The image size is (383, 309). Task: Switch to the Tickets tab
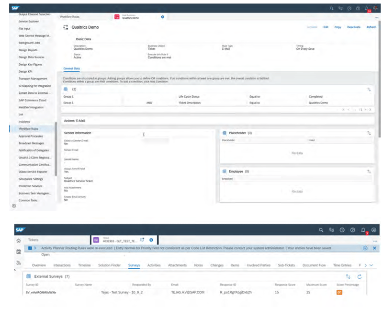[x=33, y=240]
